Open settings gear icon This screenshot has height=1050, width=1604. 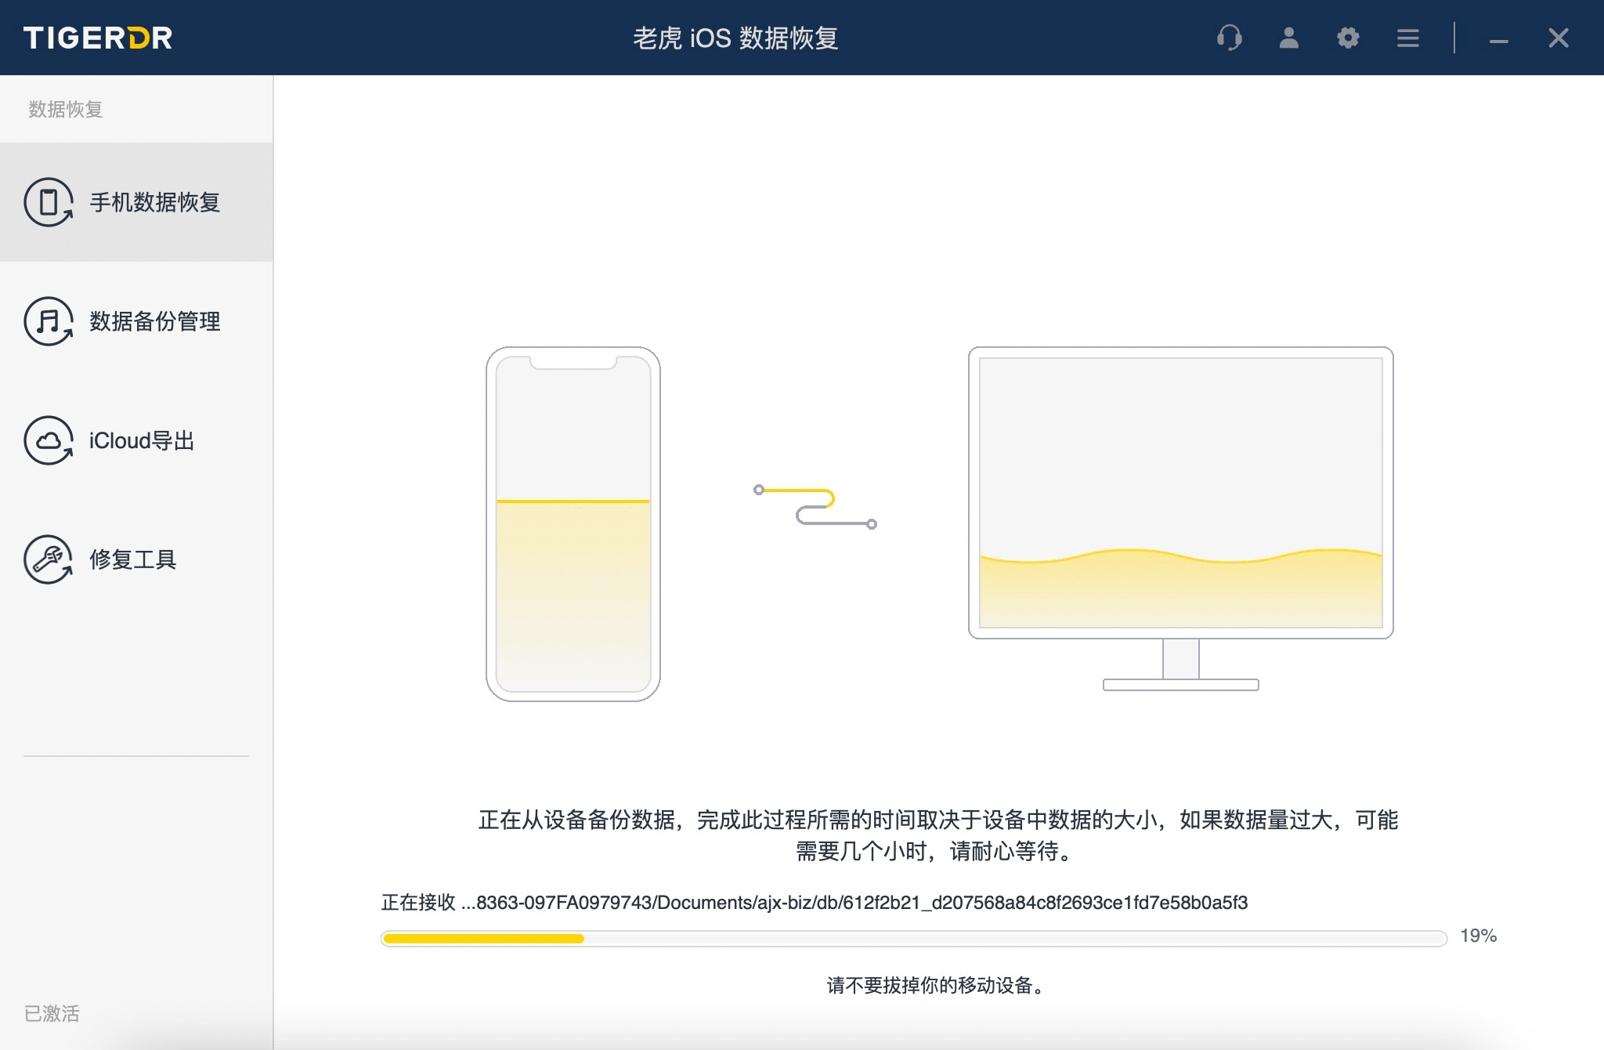pyautogui.click(x=1348, y=38)
